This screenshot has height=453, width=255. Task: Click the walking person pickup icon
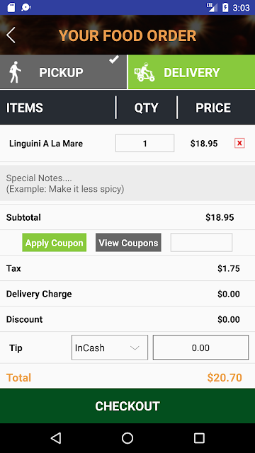pyautogui.click(x=15, y=72)
